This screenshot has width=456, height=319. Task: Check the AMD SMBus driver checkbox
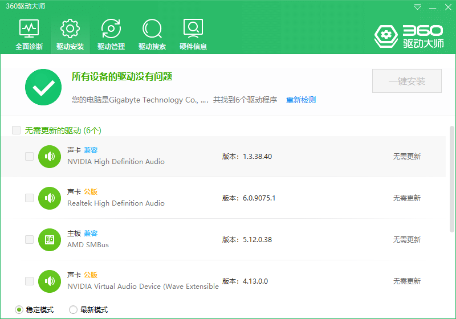pyautogui.click(x=30, y=239)
